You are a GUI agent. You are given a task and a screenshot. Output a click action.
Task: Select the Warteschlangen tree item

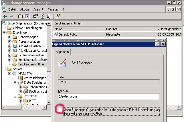point(35,78)
